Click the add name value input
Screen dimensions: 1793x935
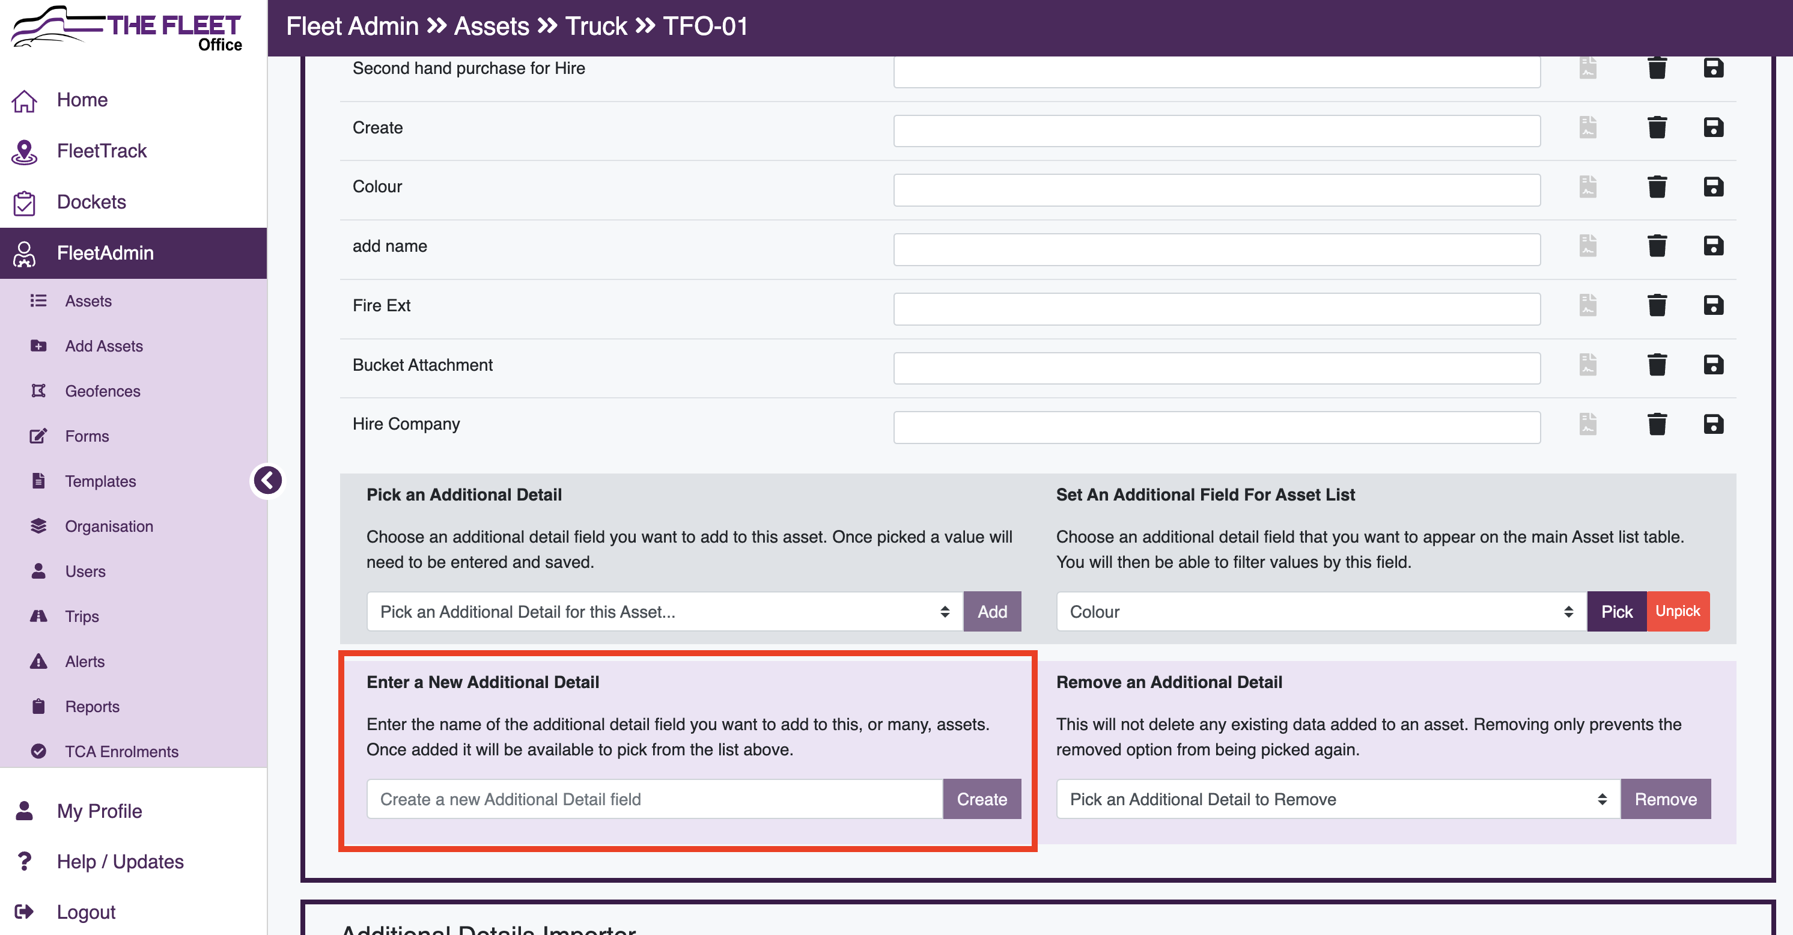pyautogui.click(x=1217, y=249)
